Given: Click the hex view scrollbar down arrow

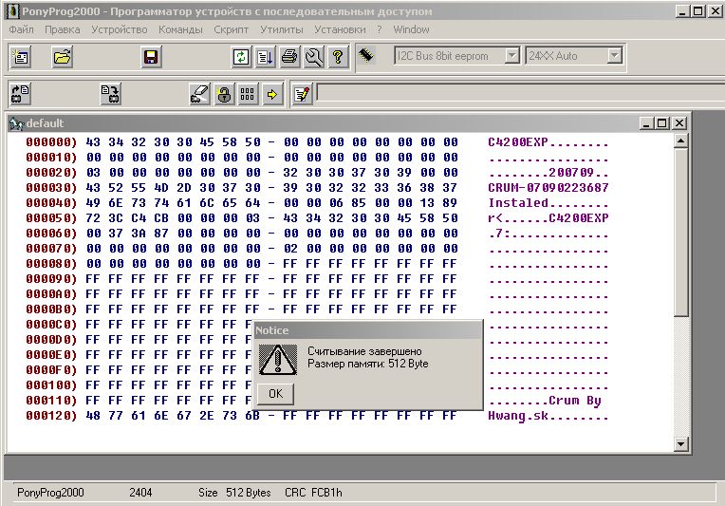Looking at the screenshot, I should coord(680,443).
